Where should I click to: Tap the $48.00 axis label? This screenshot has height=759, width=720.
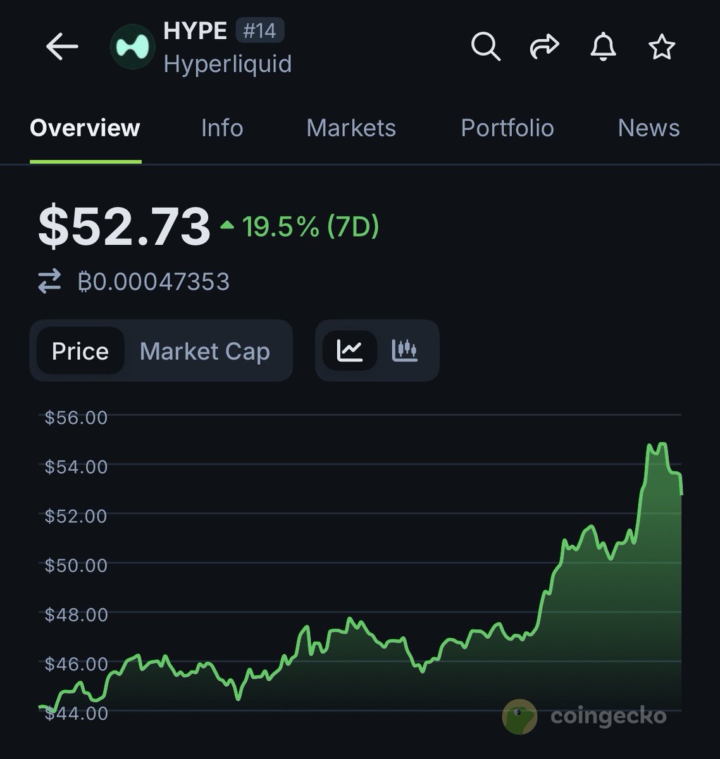point(76,614)
